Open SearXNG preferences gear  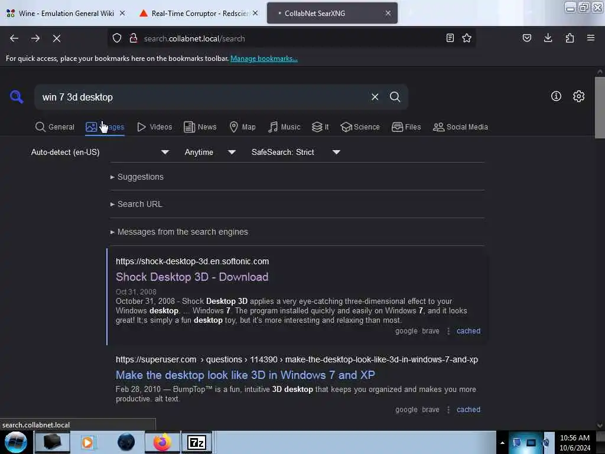point(579,96)
